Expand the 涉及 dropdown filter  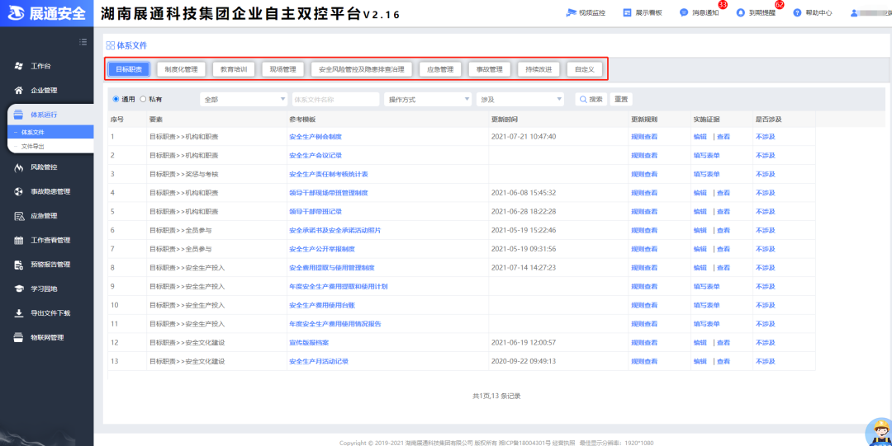tap(519, 99)
